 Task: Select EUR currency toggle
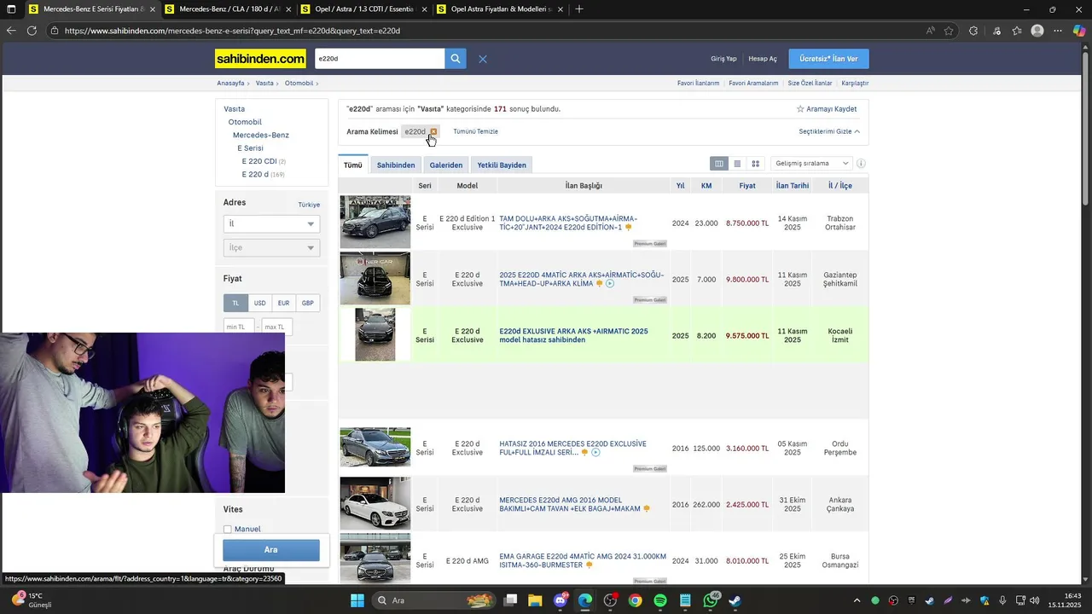[x=283, y=303]
